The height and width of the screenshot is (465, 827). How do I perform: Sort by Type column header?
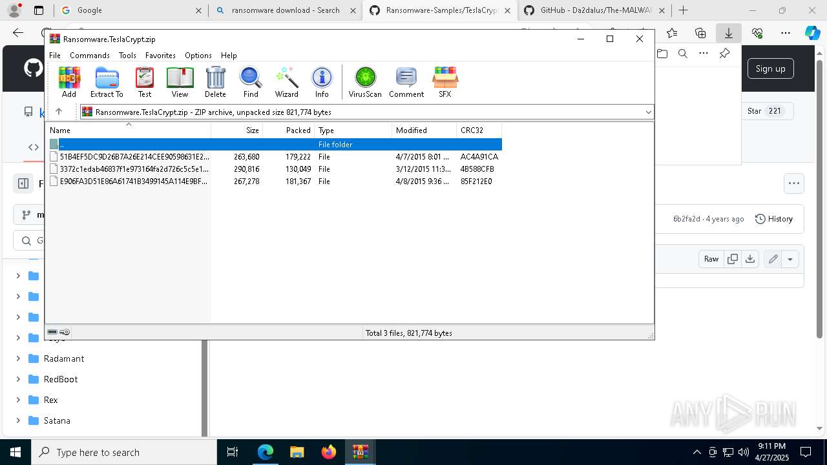(353, 130)
